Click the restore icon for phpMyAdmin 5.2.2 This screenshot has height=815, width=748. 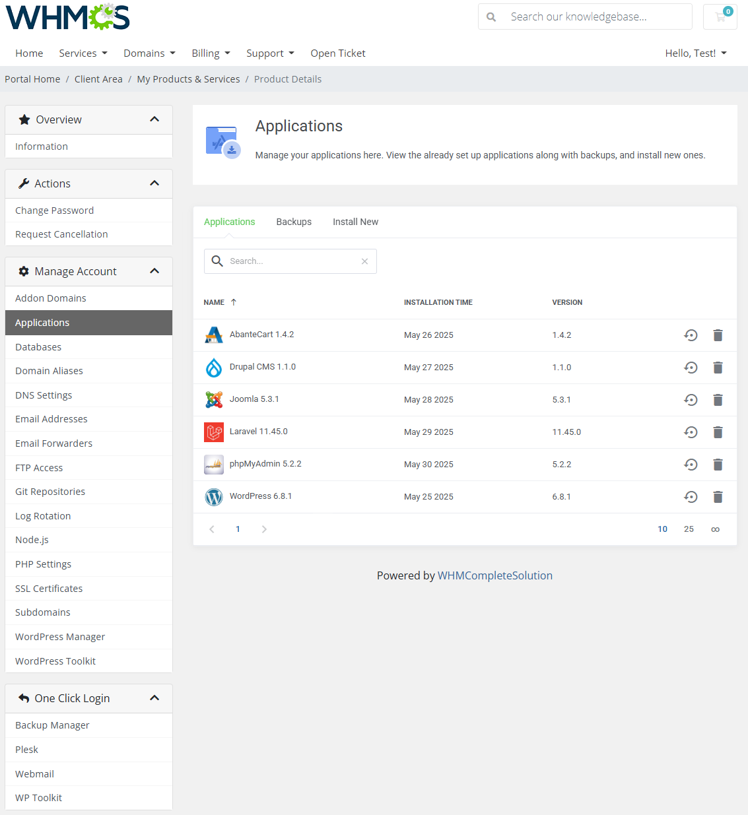tap(691, 465)
